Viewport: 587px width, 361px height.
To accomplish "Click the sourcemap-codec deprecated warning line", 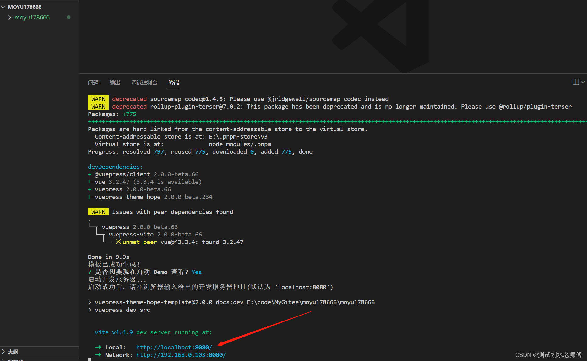I will pyautogui.click(x=238, y=99).
